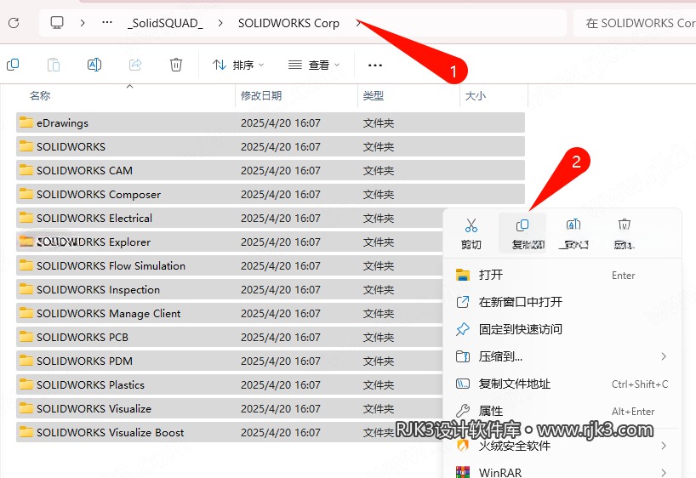
Task: Expand chevron after SOLIDWORKS Corp breadcrumb
Action: [359, 23]
